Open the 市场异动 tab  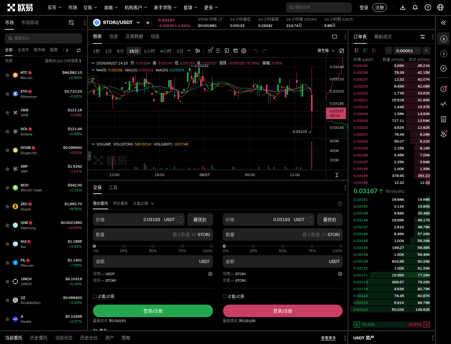pyautogui.click(x=30, y=23)
